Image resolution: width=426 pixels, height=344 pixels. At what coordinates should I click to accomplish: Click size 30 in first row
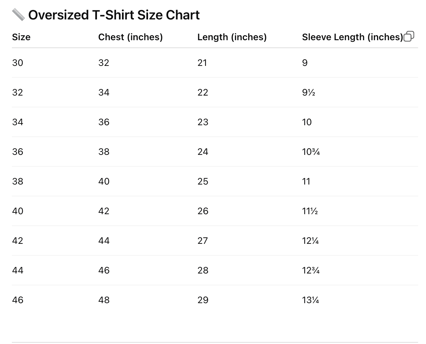tap(18, 63)
